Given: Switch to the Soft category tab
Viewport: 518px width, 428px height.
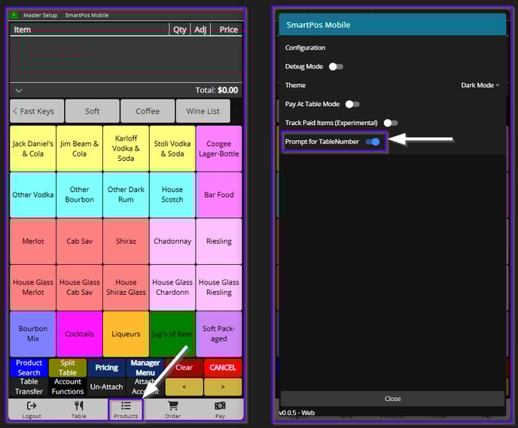Looking at the screenshot, I should click(x=92, y=111).
